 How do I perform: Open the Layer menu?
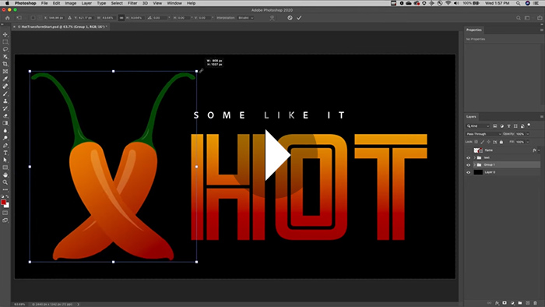pyautogui.click(x=86, y=3)
